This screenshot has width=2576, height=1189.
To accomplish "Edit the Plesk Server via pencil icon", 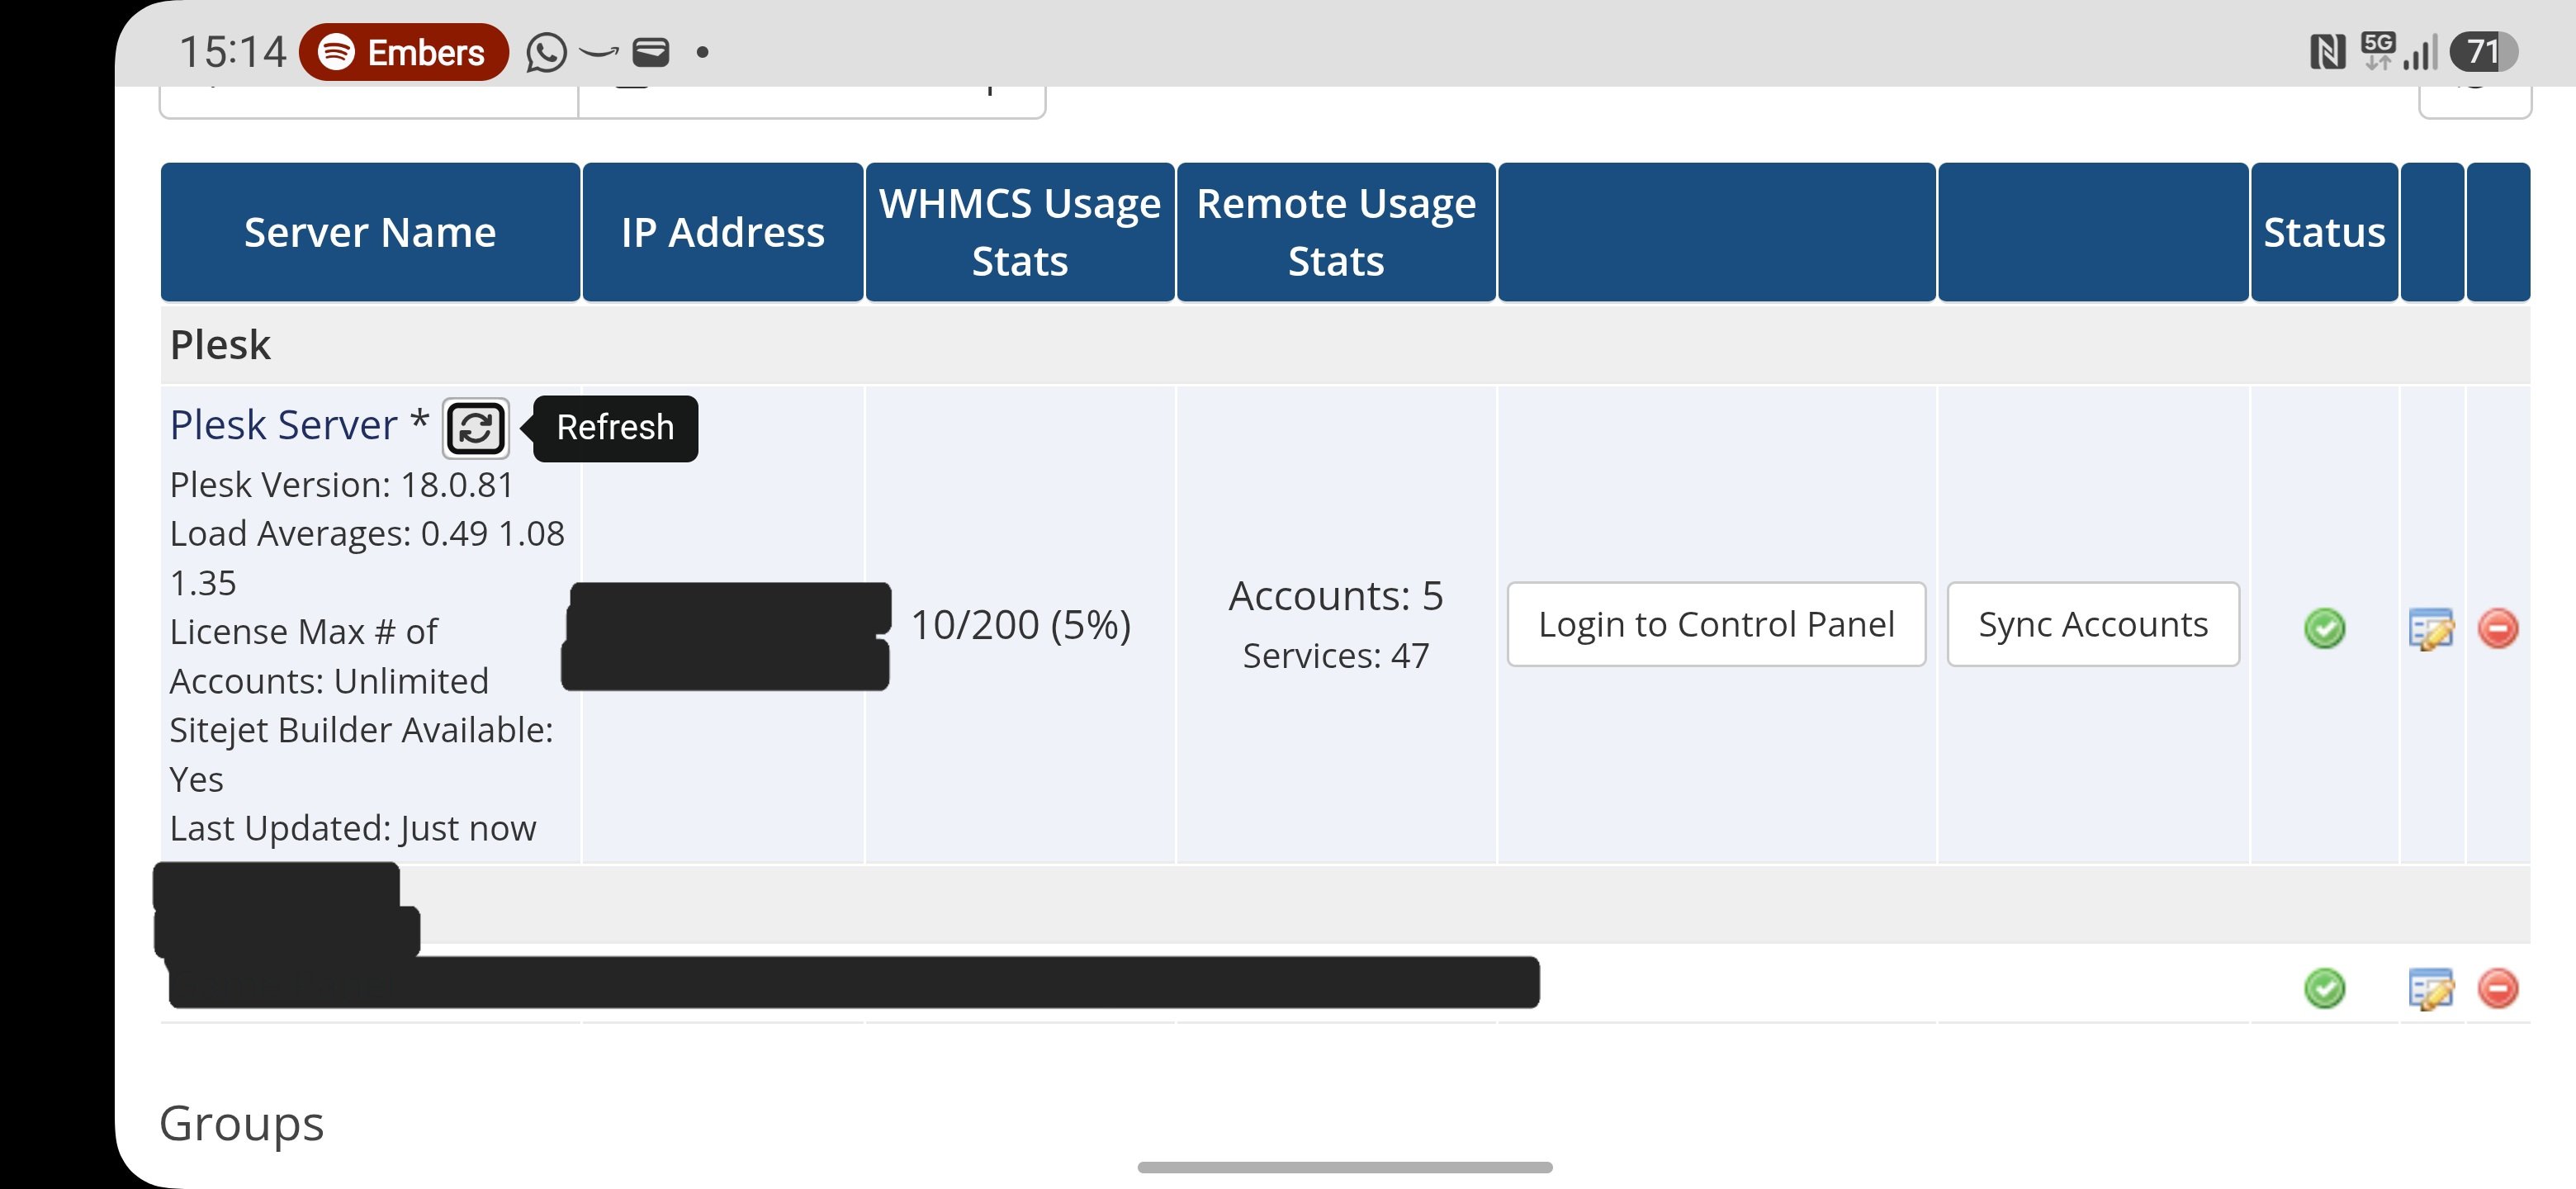I will click(2431, 628).
